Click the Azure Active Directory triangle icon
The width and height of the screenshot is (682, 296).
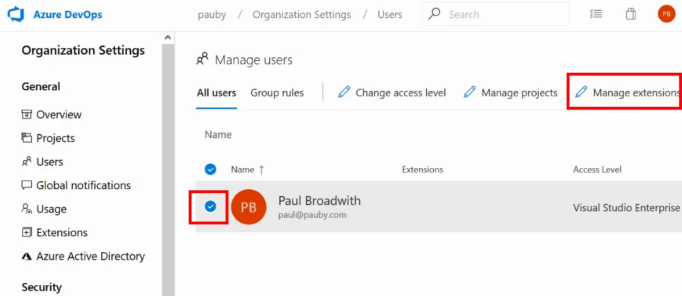27,256
